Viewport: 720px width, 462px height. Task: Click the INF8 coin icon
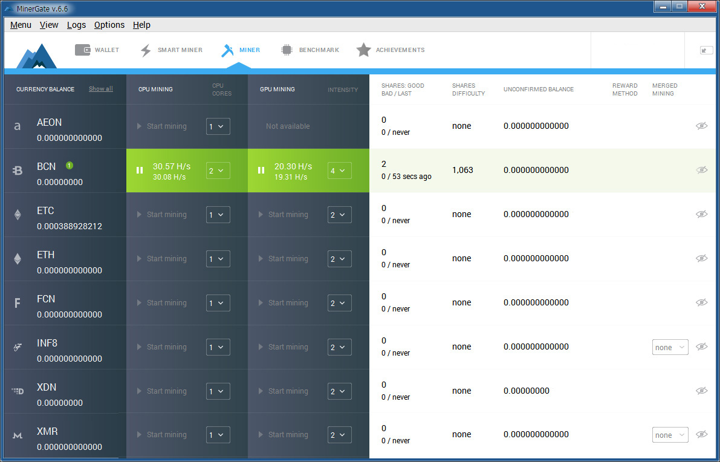point(18,347)
